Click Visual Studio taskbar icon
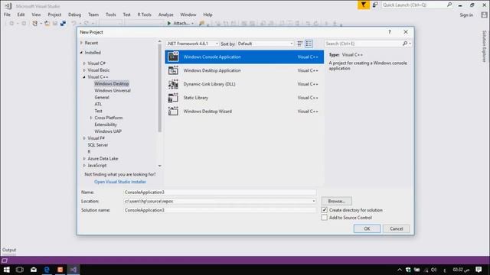The height and width of the screenshot is (275, 490). [73, 270]
